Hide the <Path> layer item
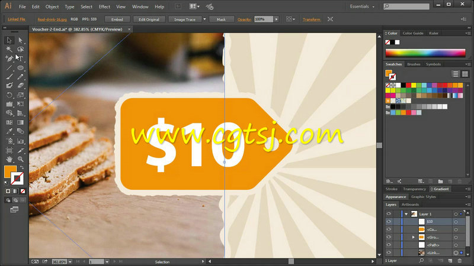This screenshot has width=474, height=266. (389, 245)
